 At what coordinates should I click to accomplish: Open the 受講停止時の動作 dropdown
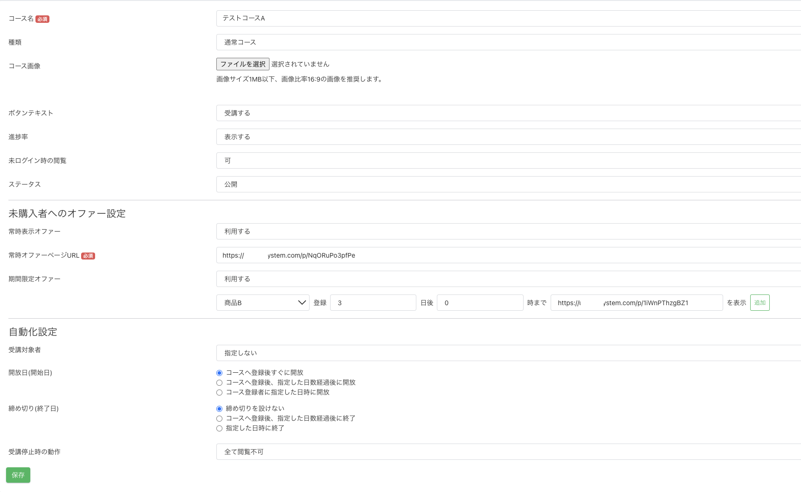(x=508, y=451)
